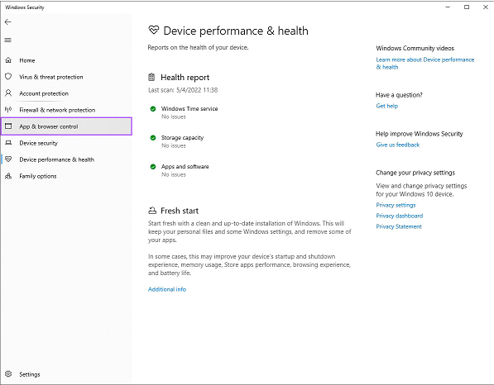Click the Virus & threat protection shield icon

(x=8, y=77)
